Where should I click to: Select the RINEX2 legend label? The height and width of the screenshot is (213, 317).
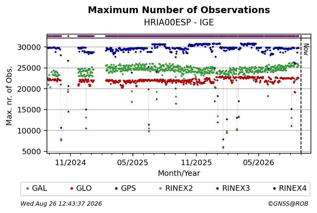point(179,188)
